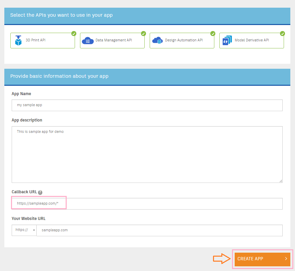
Task: Click the "3D Print API" card label
Action: pyautogui.click(x=36, y=40)
